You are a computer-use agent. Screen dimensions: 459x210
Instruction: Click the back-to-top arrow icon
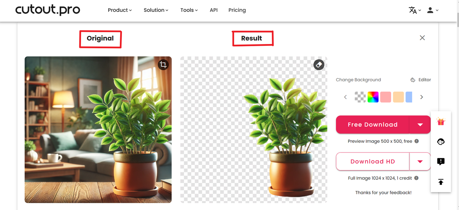pos(441,182)
